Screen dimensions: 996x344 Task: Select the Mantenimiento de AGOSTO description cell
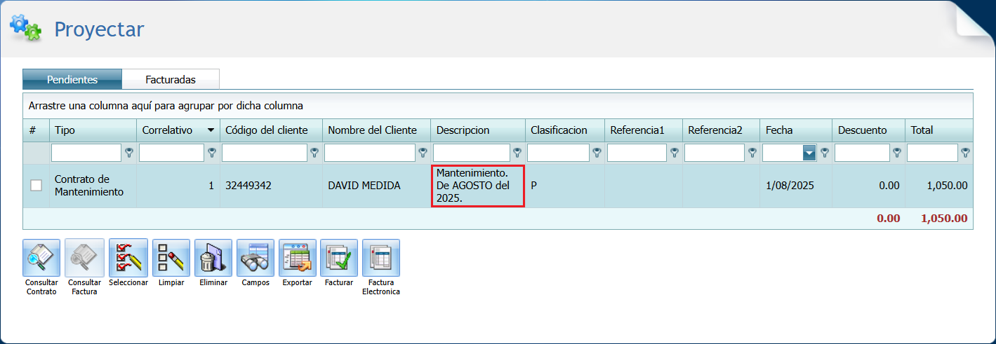coord(477,186)
